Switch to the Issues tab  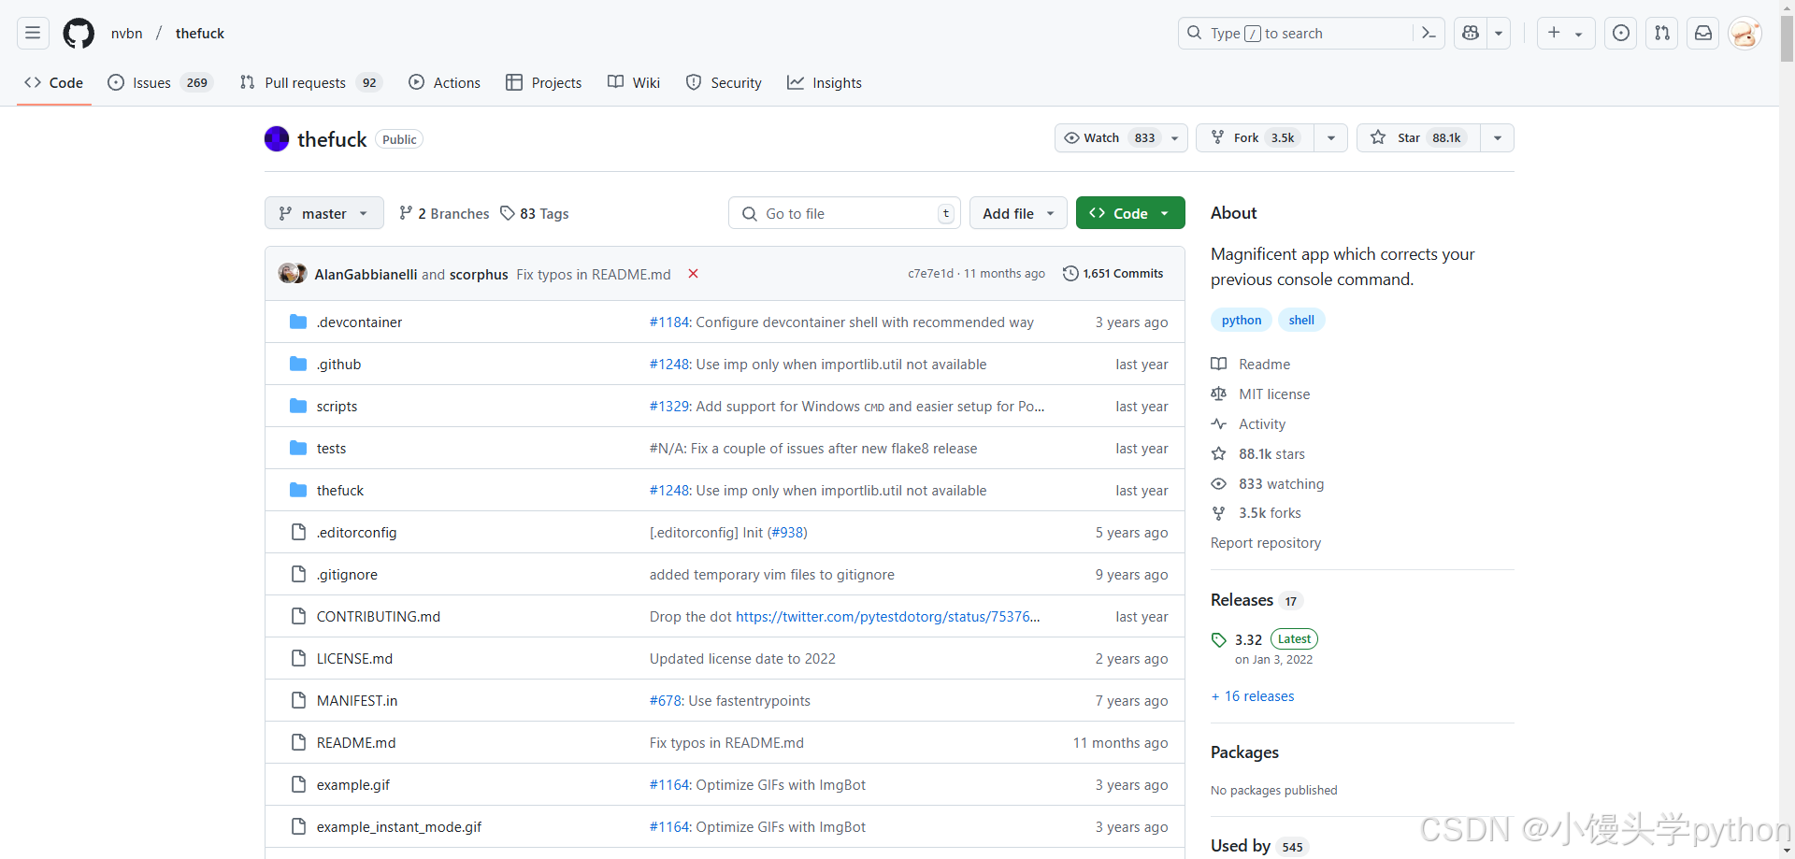coord(161,82)
